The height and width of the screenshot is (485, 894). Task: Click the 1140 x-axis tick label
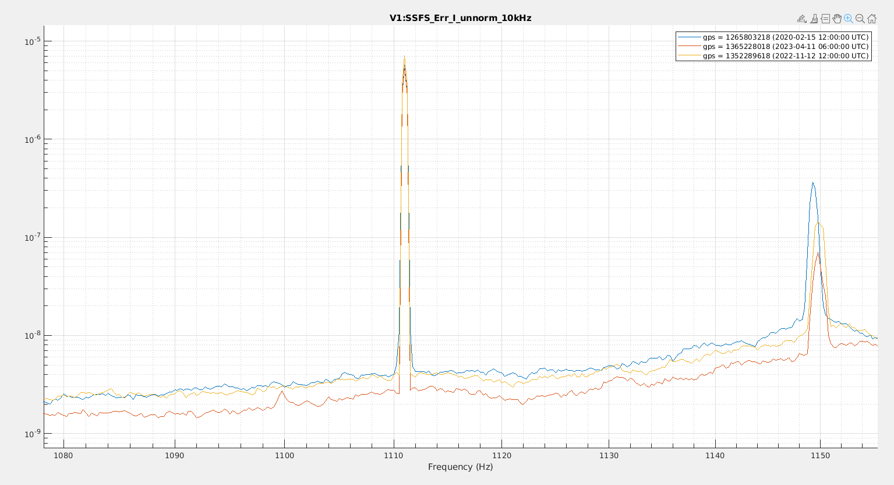(x=715, y=455)
